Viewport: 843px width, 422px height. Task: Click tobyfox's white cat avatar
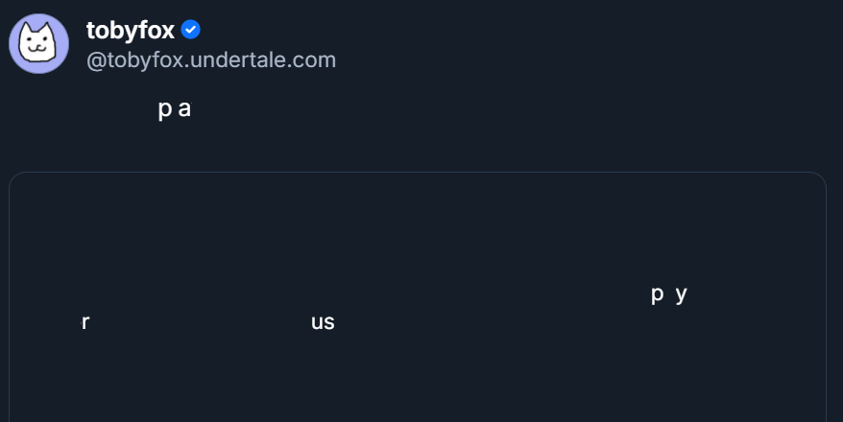coord(38,44)
